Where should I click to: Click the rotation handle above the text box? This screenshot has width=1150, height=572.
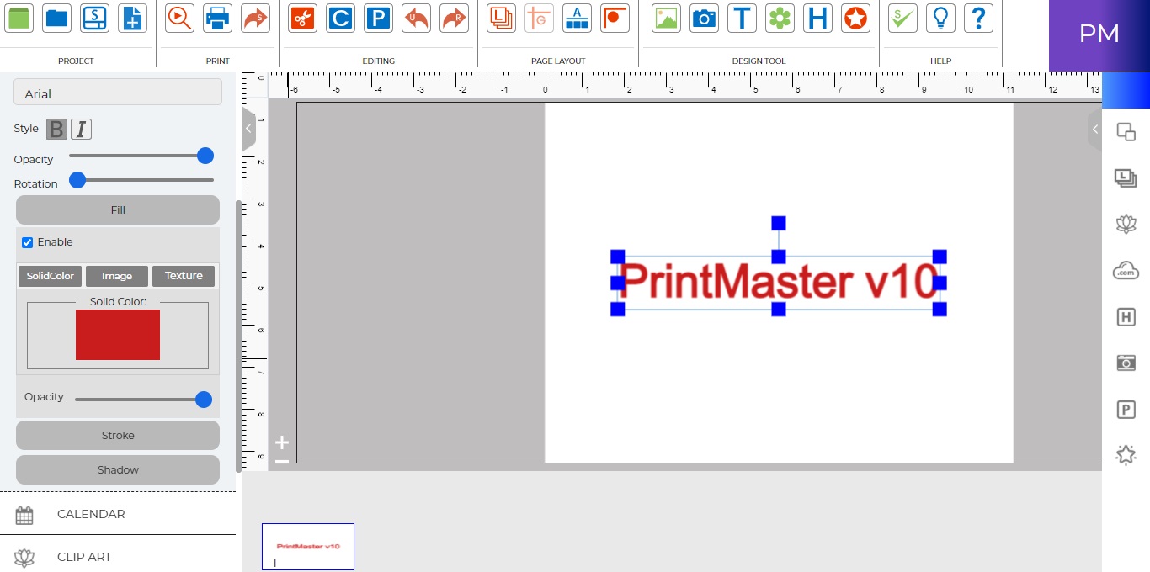coord(779,223)
